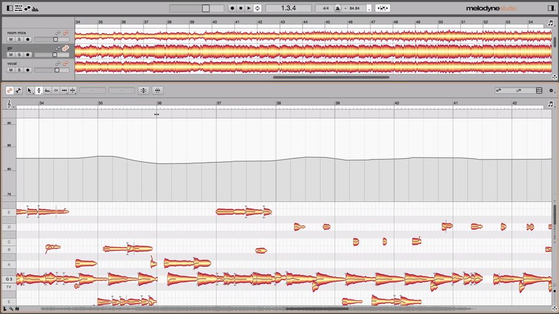Show vocal track as reference in editor
Screen dimensions: 559x314
pos(58,63)
